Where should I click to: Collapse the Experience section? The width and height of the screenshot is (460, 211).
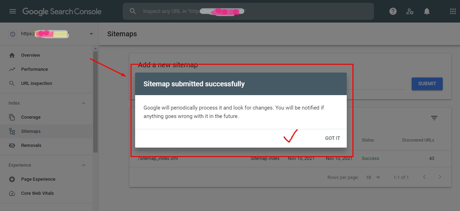tap(84, 165)
